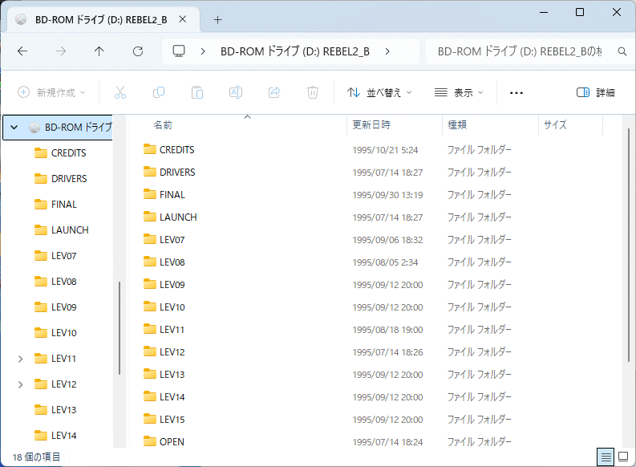This screenshot has height=467, width=636.
Task: Click the navigation pane scrollbar
Action: click(120, 328)
